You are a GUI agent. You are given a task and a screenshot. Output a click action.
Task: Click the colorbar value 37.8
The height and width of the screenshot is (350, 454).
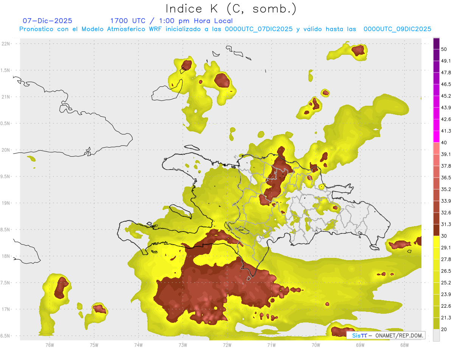[x=446, y=166]
